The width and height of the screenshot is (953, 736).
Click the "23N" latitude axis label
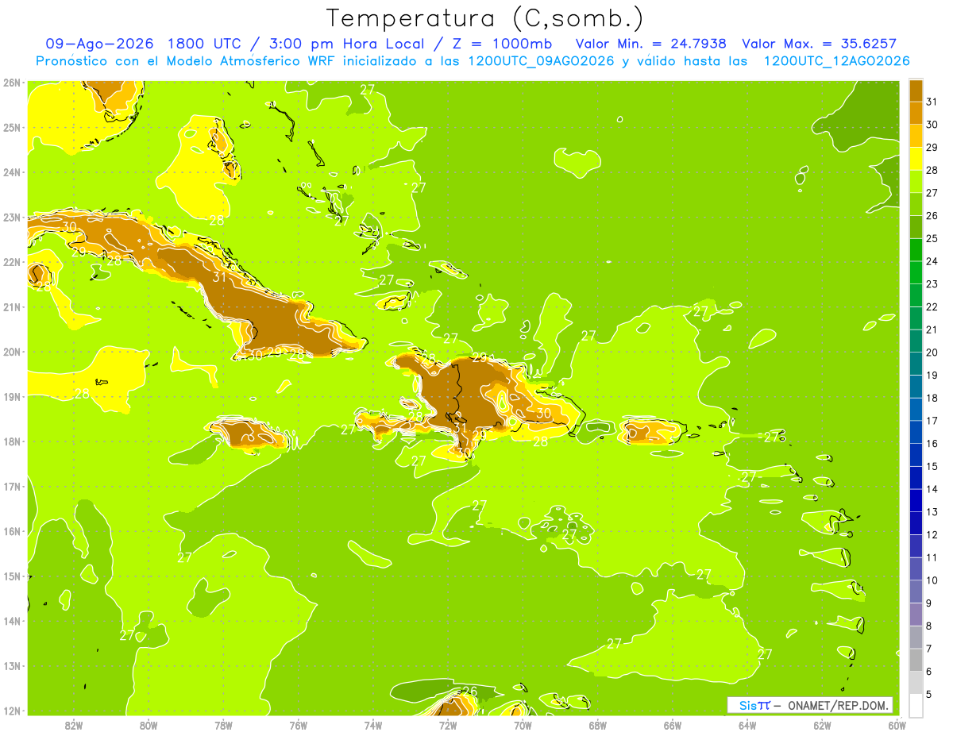[x=12, y=218]
